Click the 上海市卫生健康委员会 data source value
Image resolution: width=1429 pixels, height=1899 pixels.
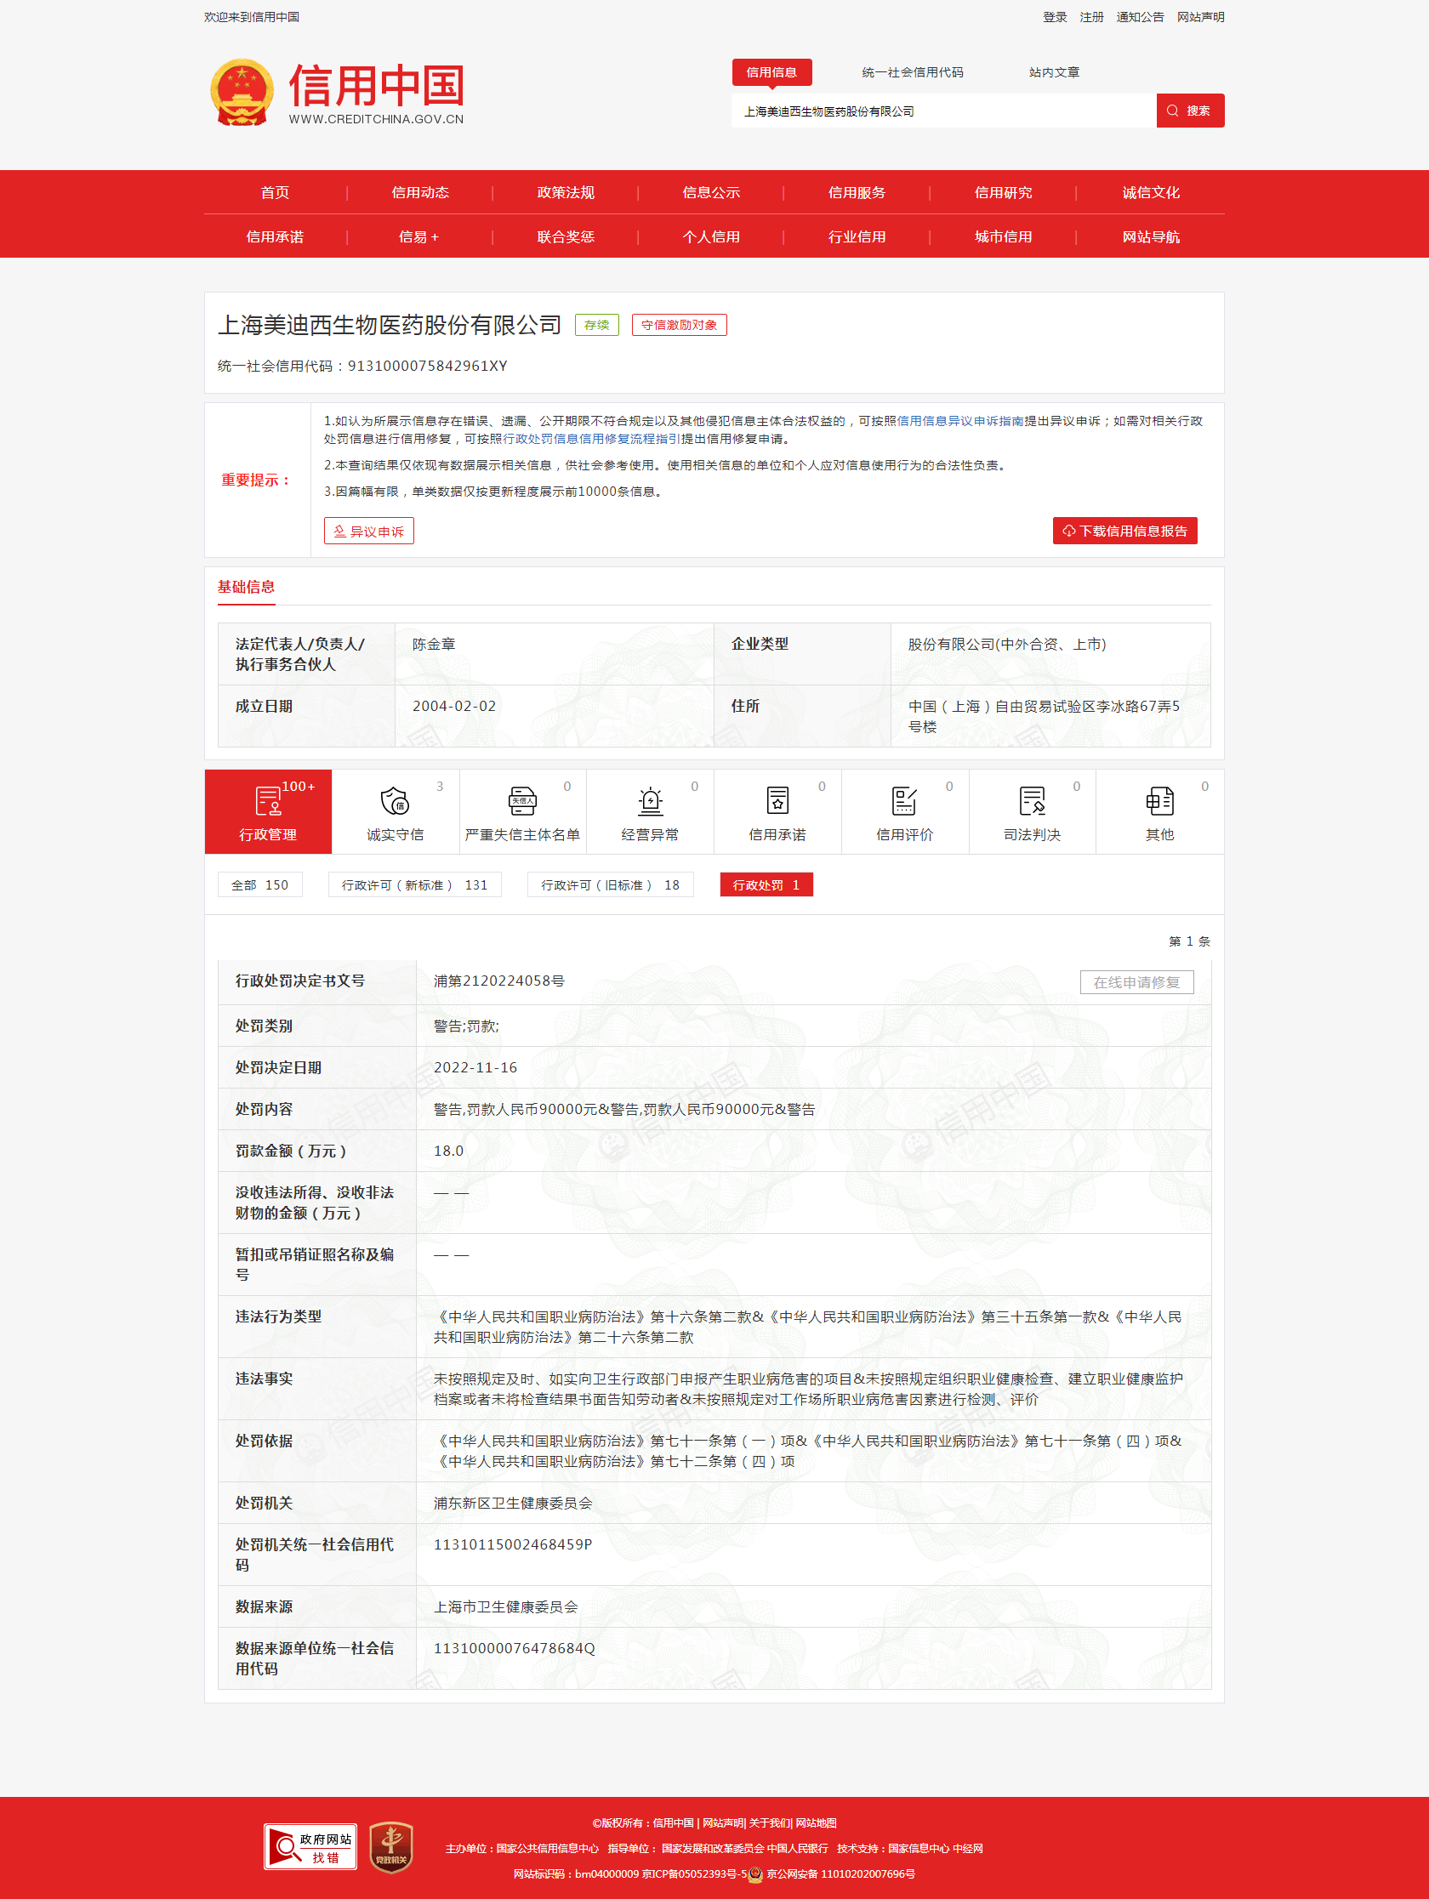[506, 1607]
